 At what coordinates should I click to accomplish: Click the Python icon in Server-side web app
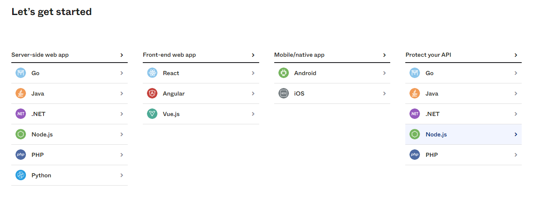(21, 175)
